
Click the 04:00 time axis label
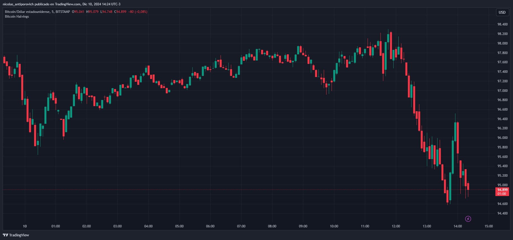pyautogui.click(x=148, y=226)
